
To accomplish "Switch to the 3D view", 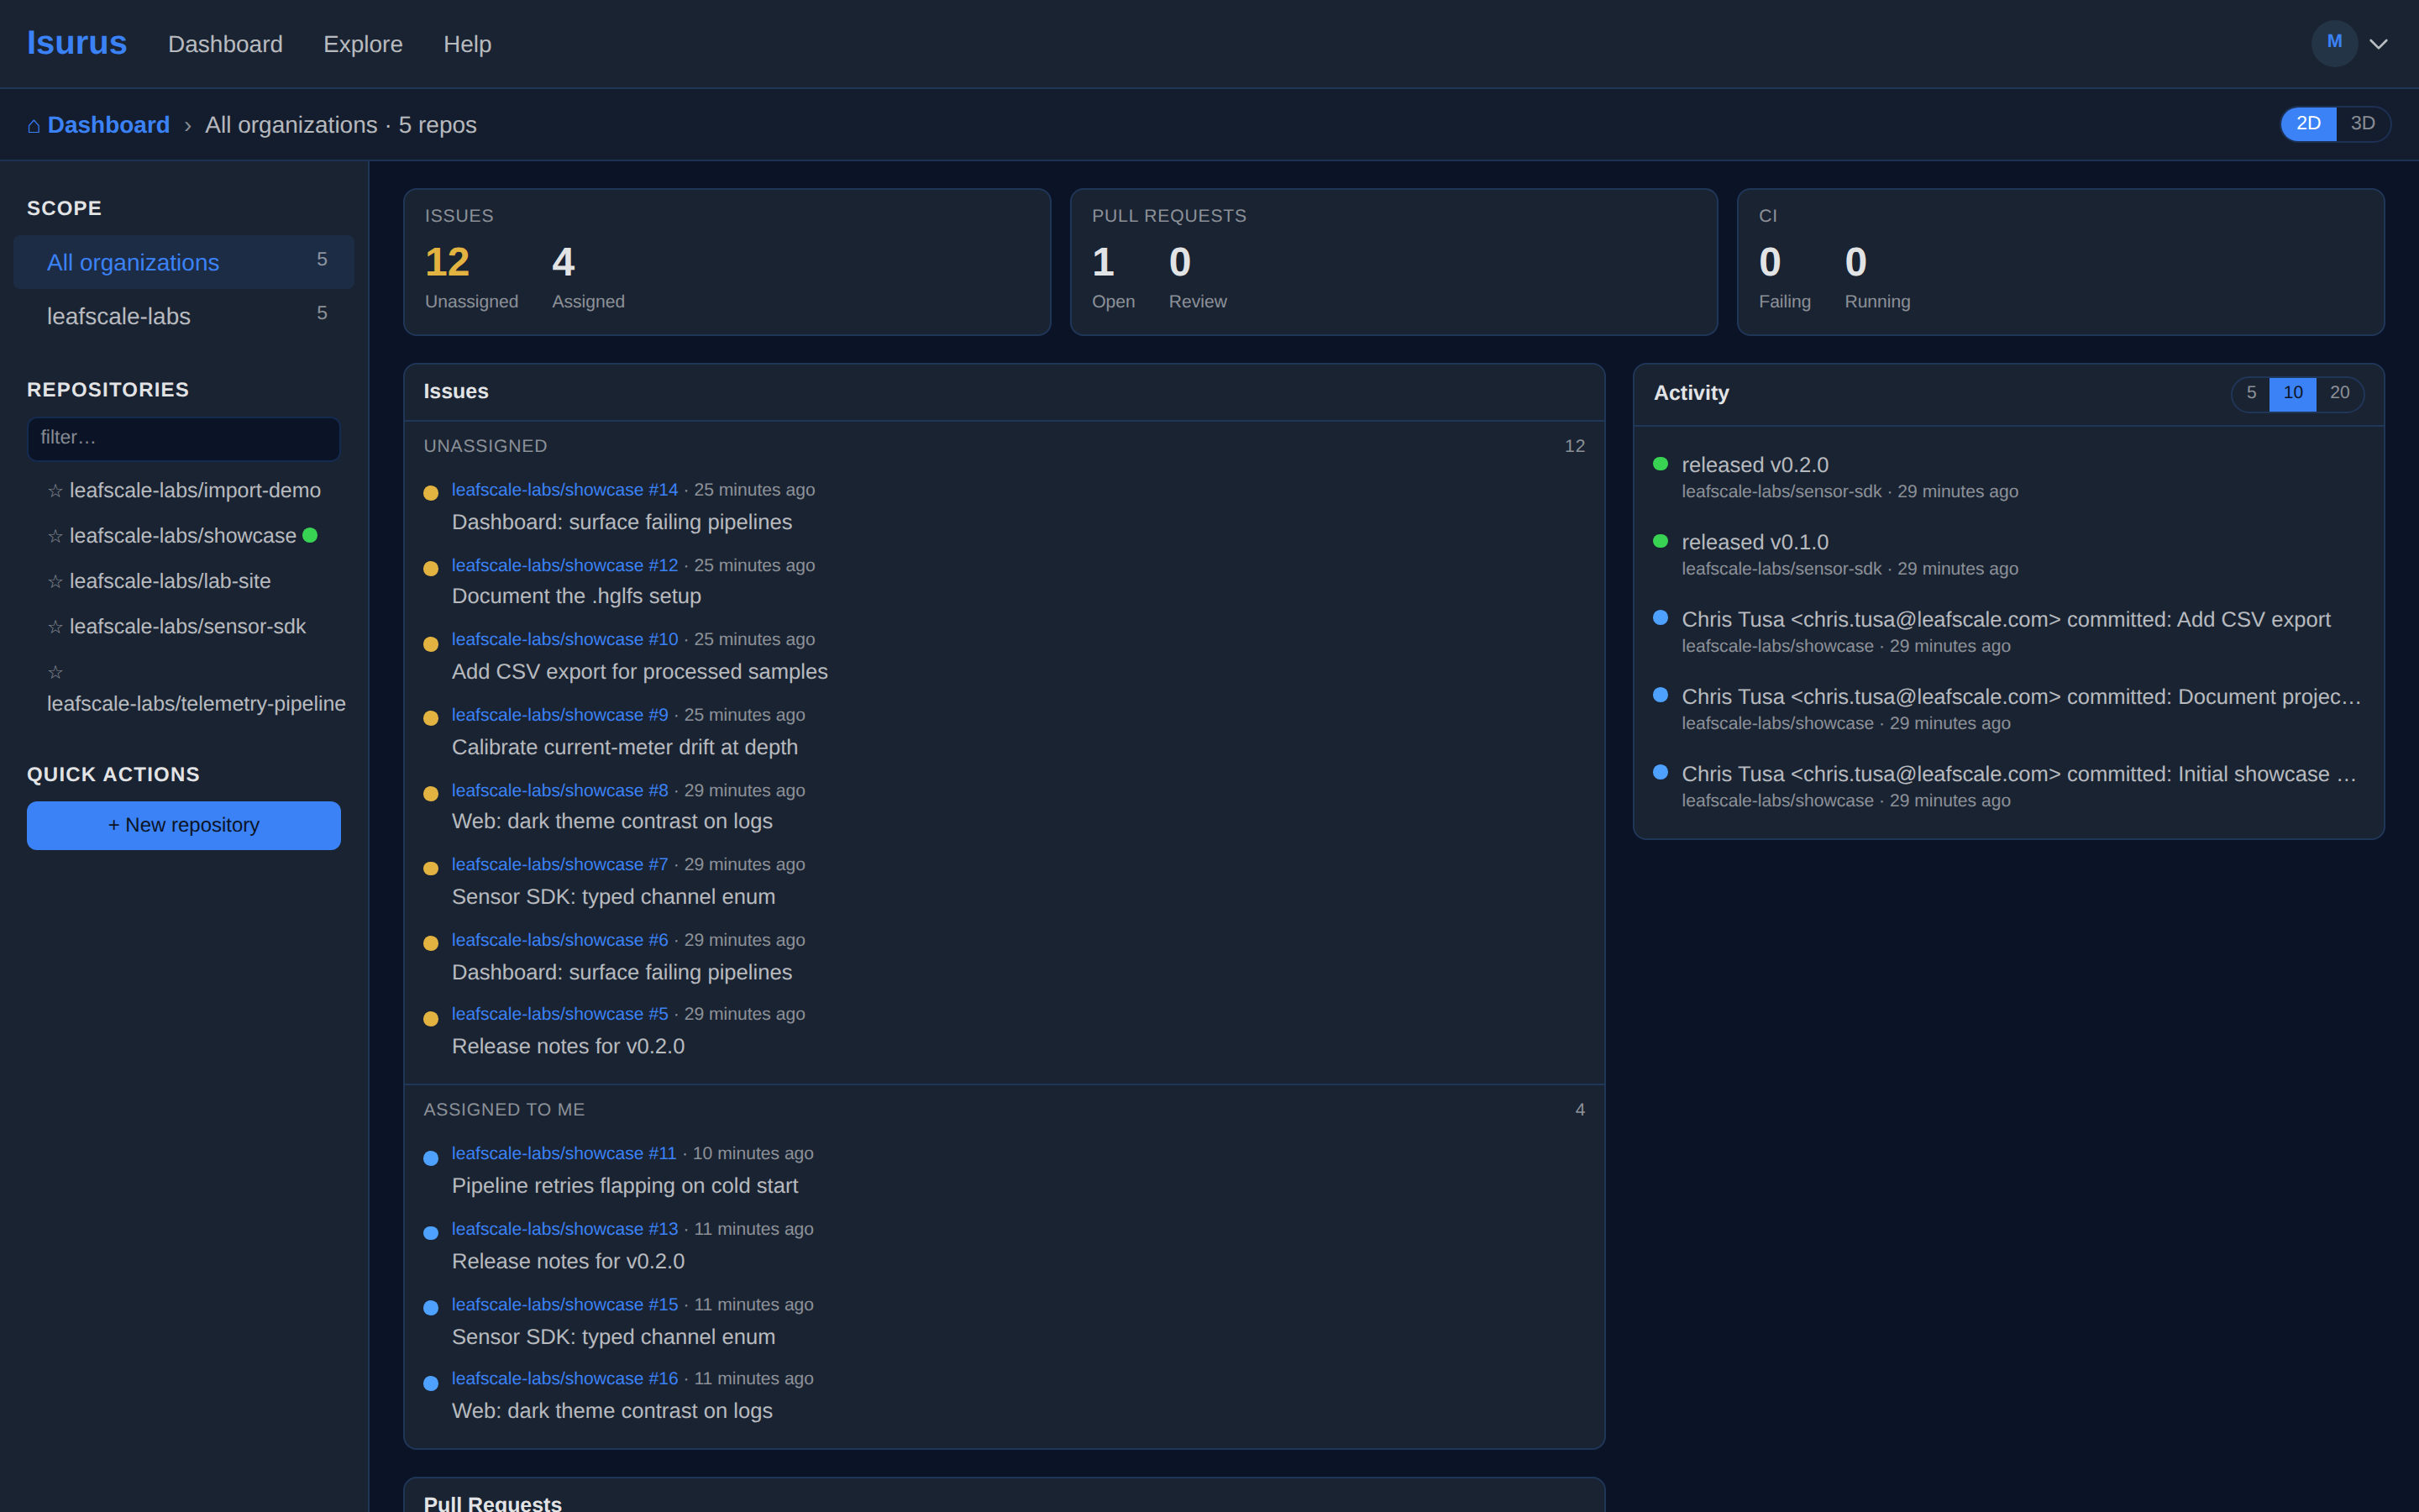I will pos(2362,124).
